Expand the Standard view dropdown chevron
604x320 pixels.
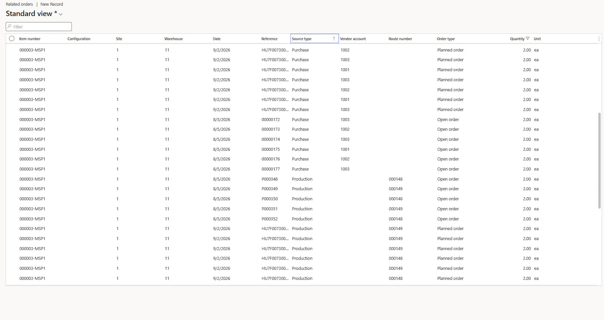pyautogui.click(x=61, y=14)
